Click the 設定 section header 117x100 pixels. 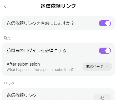pos(7,38)
